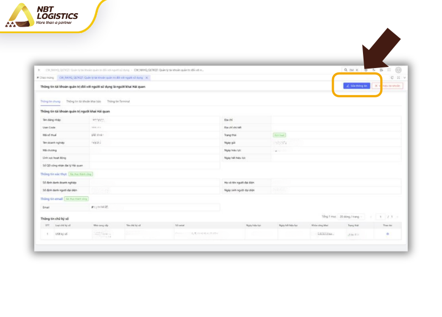Screen dimensions: 442x317
Task: Open the Thông tin tài khoản khai báo tab
Action: point(83,101)
